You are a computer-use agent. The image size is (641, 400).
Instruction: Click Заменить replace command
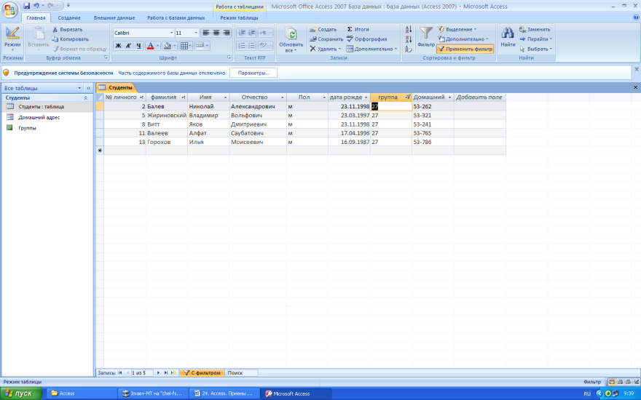[535, 29]
